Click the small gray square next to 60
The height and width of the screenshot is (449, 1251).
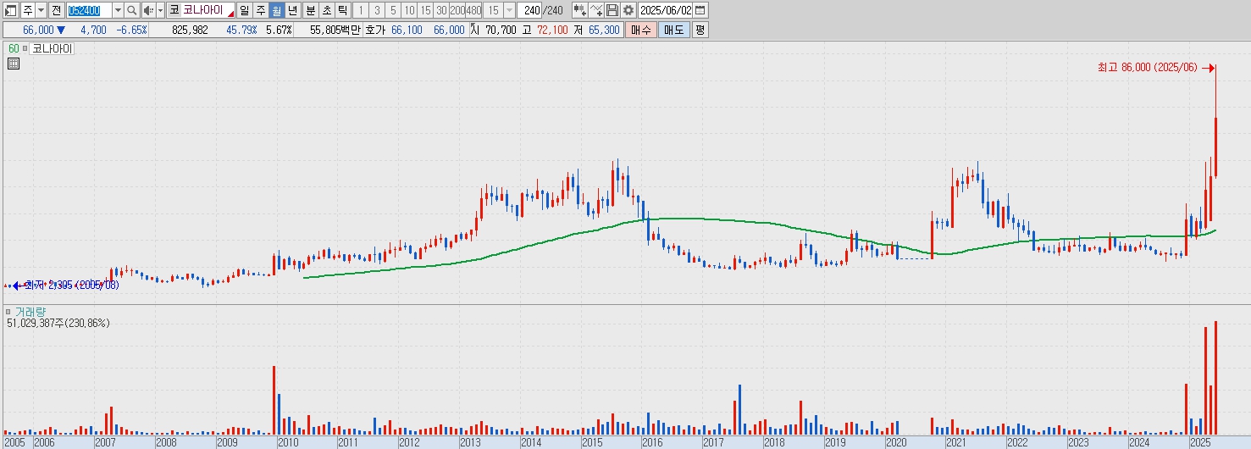tap(25, 49)
